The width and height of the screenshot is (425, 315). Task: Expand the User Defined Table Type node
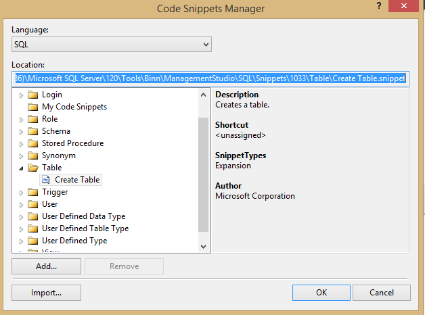tap(21, 229)
